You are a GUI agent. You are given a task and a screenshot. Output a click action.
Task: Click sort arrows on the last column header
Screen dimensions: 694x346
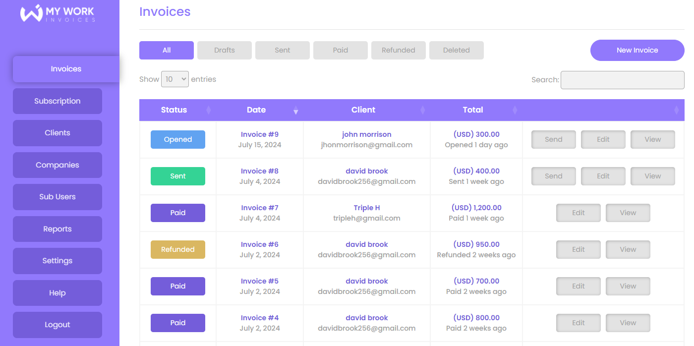point(676,110)
